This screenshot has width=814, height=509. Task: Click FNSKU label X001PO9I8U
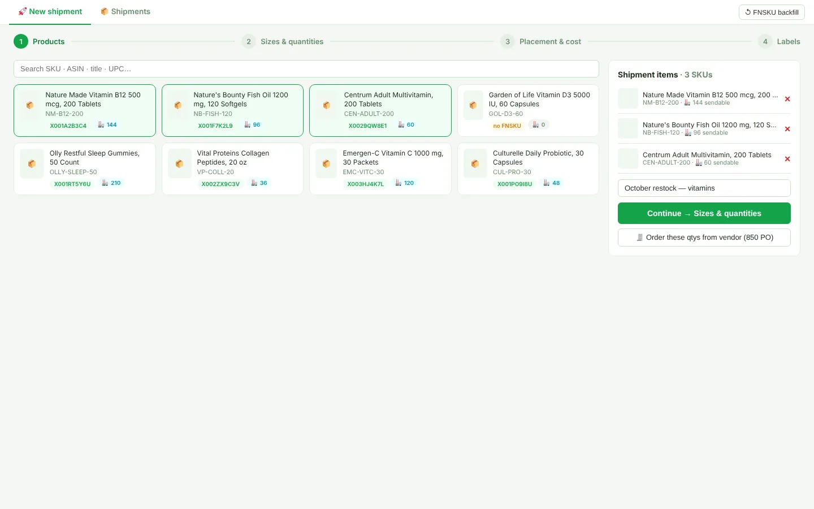[514, 184]
